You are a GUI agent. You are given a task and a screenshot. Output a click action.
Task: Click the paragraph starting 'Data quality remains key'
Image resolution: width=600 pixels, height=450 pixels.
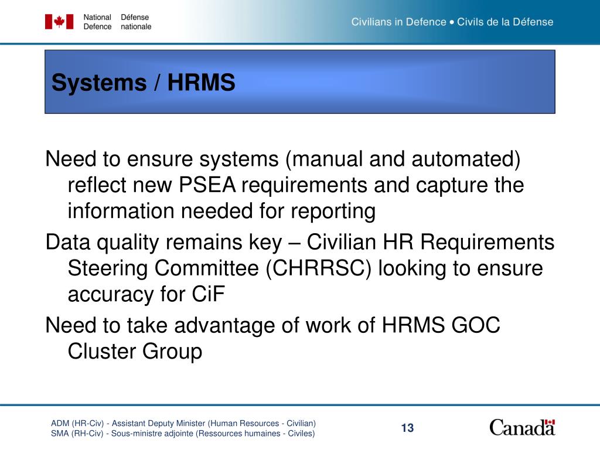[x=299, y=268]
